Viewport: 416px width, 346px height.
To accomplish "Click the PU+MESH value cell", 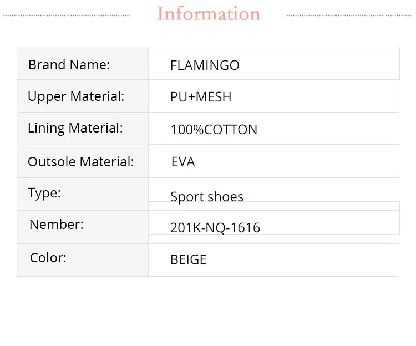I will tap(273, 96).
